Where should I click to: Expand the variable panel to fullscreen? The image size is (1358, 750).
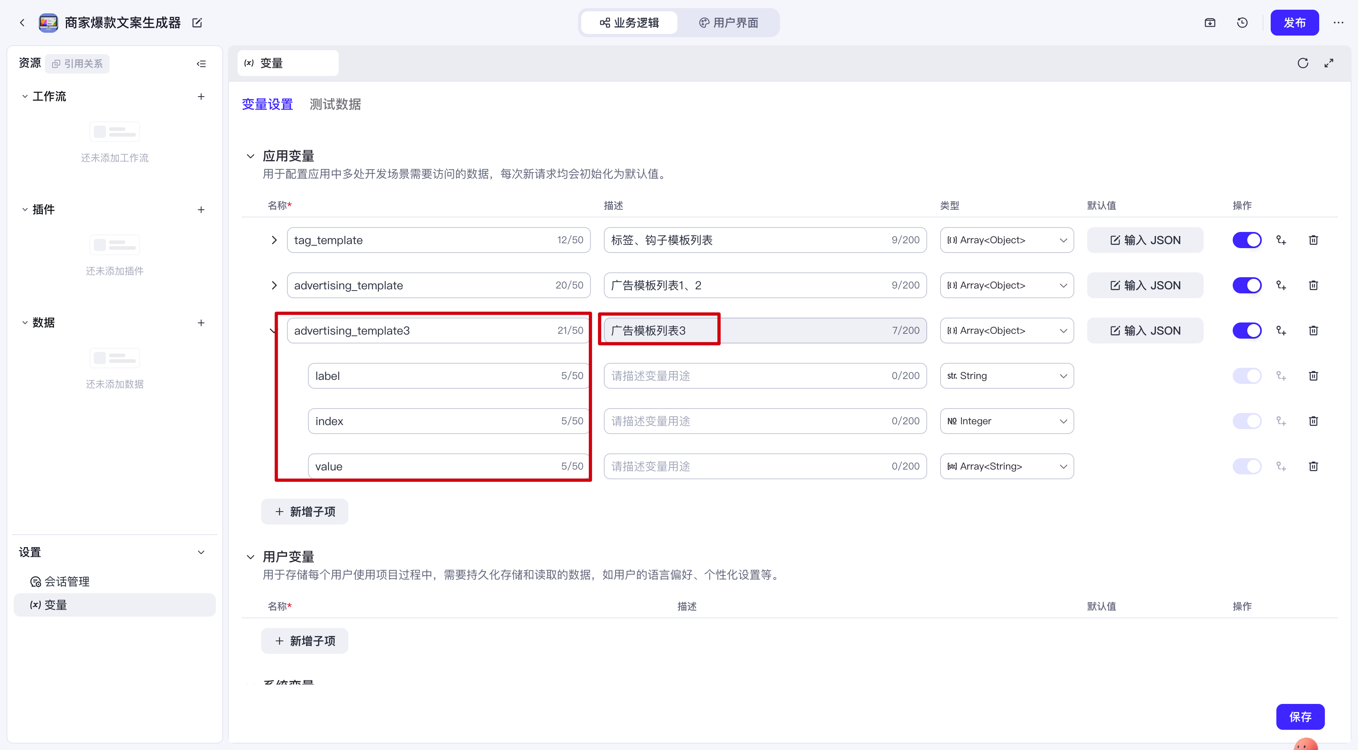tap(1329, 63)
